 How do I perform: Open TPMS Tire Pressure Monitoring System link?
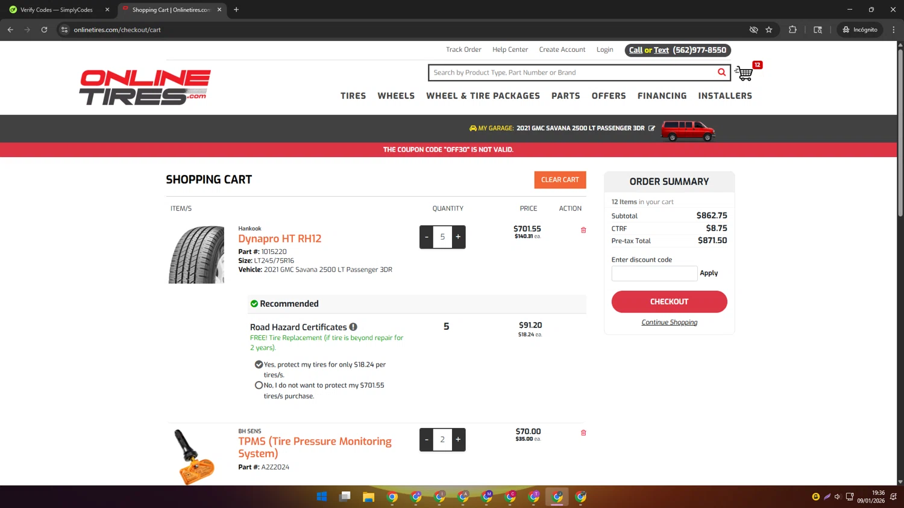pos(315,447)
